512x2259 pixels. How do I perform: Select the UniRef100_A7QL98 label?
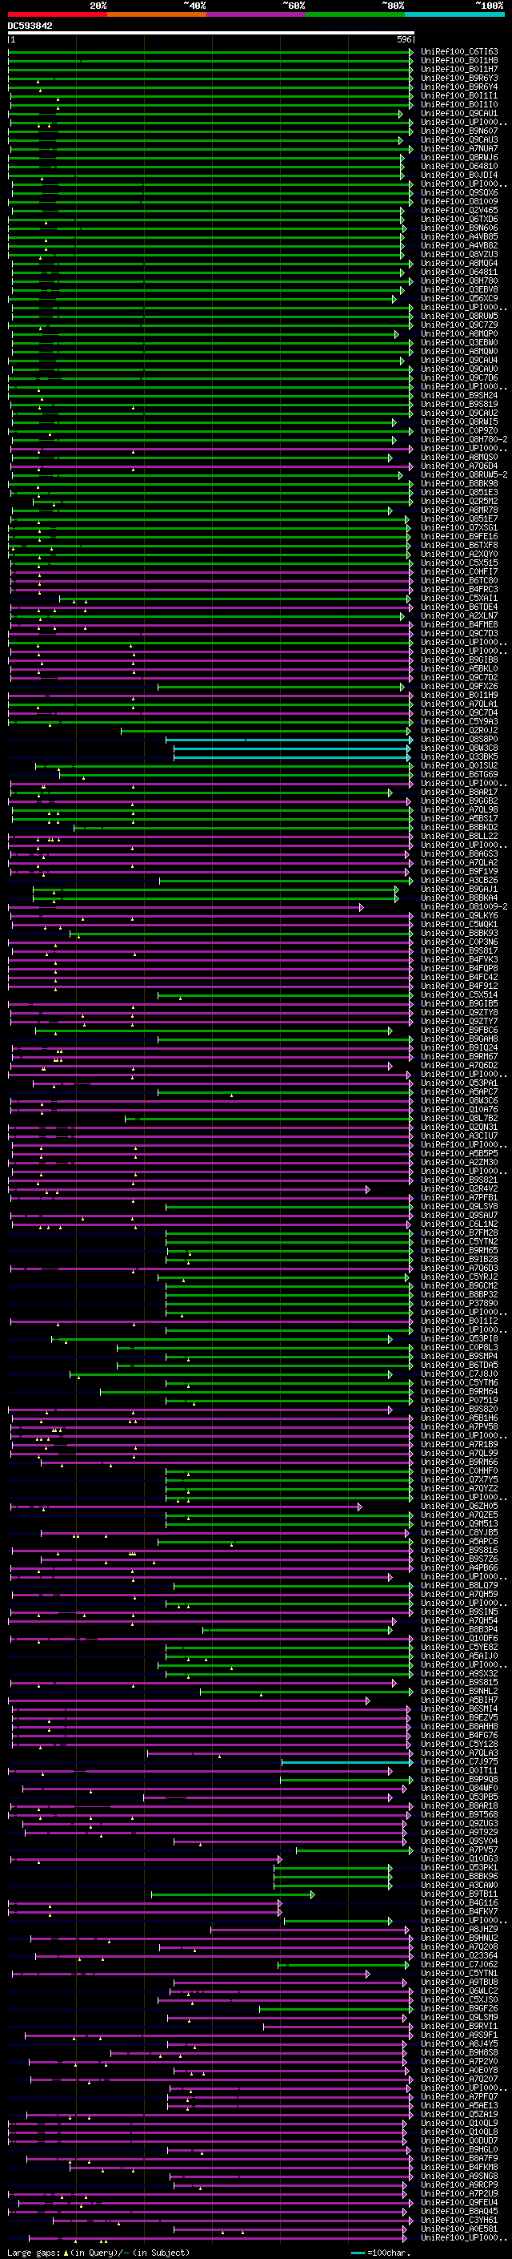tap(459, 809)
